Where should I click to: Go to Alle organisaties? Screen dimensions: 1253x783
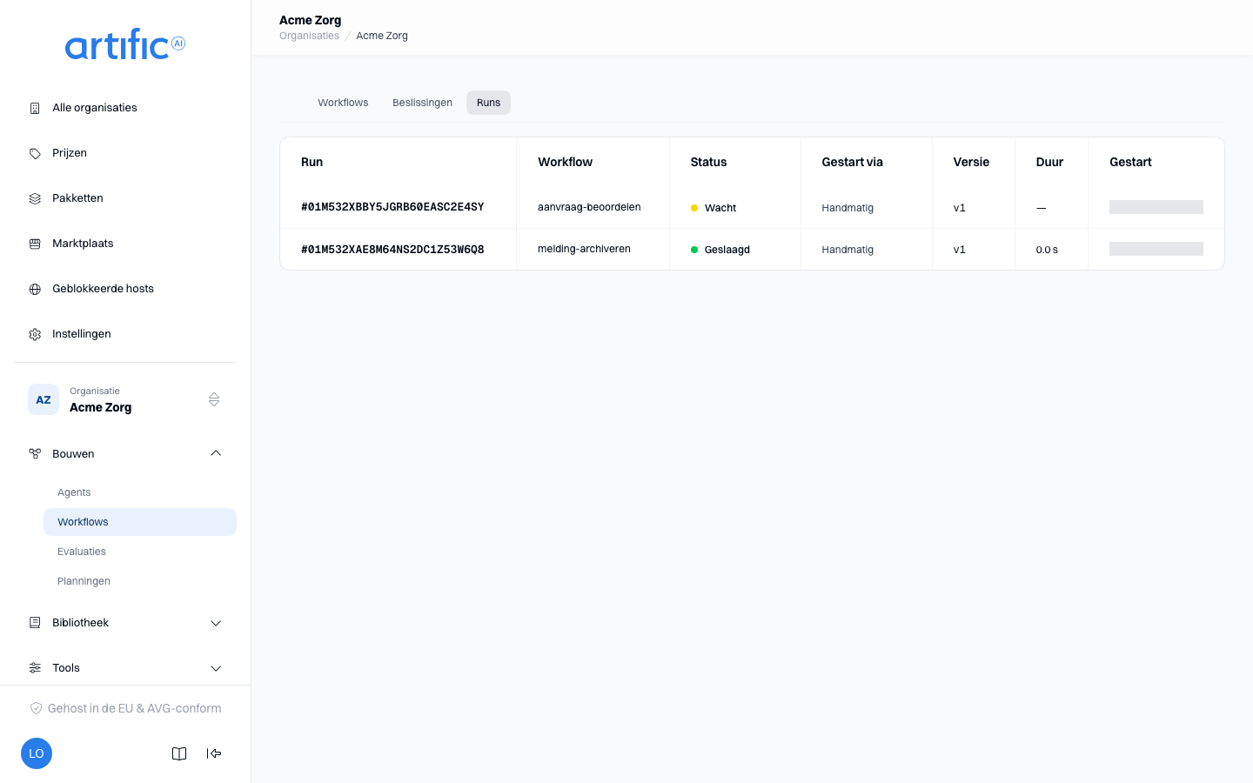tap(125, 108)
